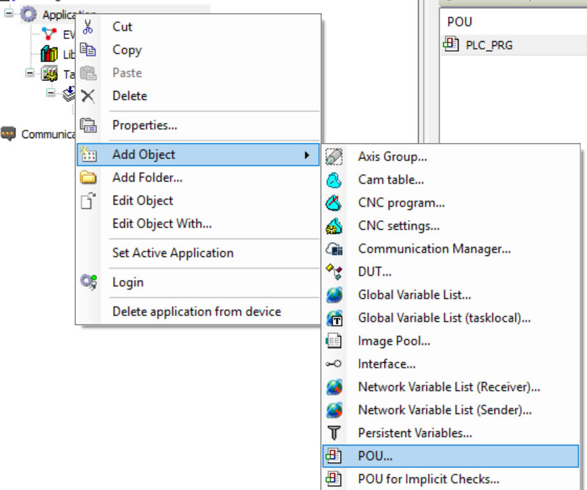Click the DUT icon
587x490 pixels.
point(334,272)
